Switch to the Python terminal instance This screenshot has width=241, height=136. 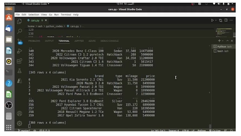click(224, 47)
